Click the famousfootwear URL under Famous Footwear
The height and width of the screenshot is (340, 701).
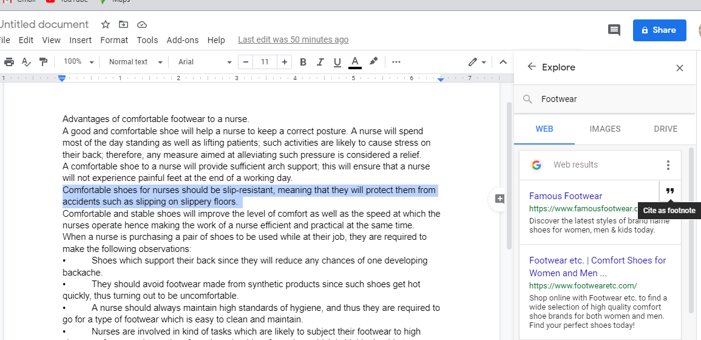pyautogui.click(x=583, y=208)
